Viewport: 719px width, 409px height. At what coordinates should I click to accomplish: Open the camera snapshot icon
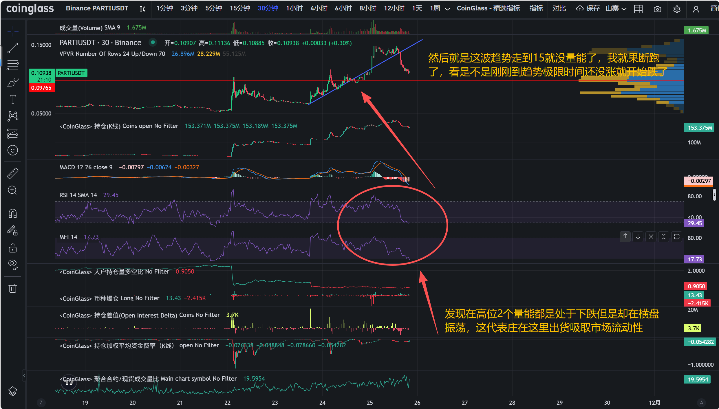click(657, 9)
